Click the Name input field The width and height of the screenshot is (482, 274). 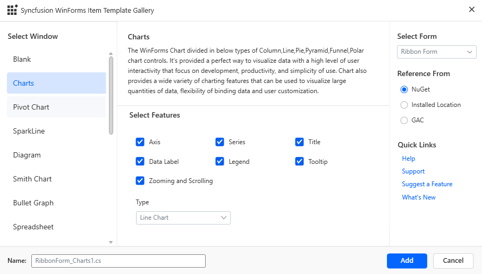point(119,261)
